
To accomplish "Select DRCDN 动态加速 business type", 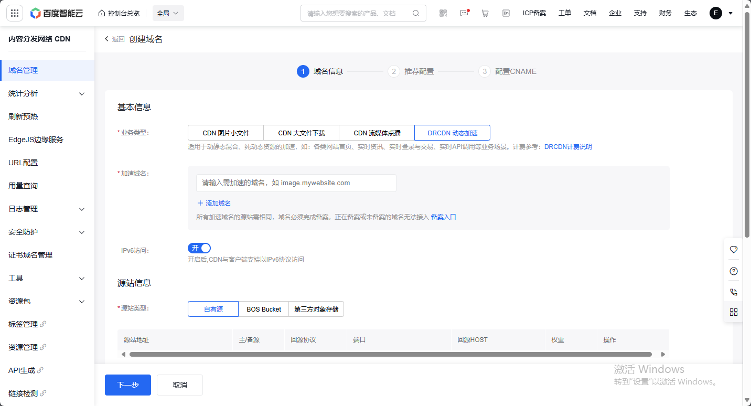I will pyautogui.click(x=453, y=133).
